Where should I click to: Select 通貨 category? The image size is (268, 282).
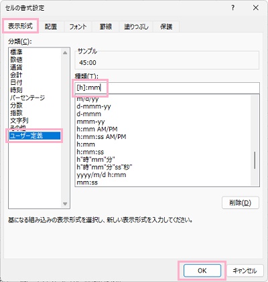(x=36, y=67)
